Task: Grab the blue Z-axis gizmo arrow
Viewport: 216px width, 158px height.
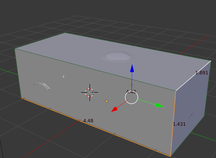Action: tap(132, 68)
